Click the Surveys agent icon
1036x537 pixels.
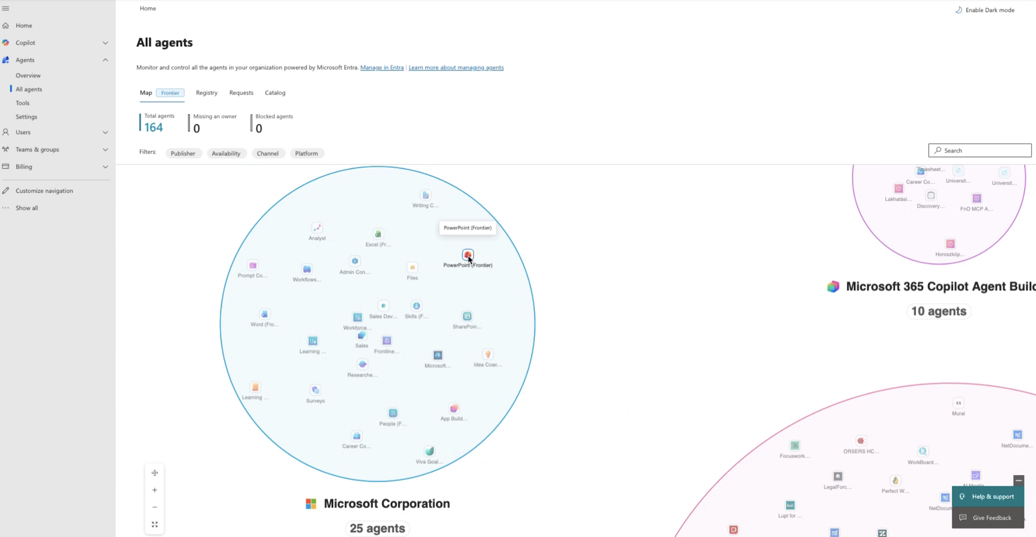coord(315,391)
